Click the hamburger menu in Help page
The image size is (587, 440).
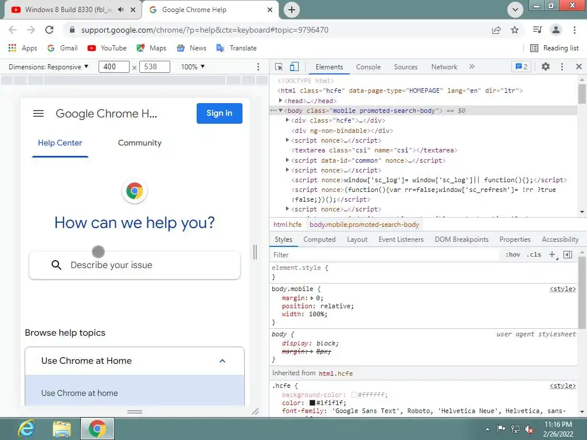38,113
